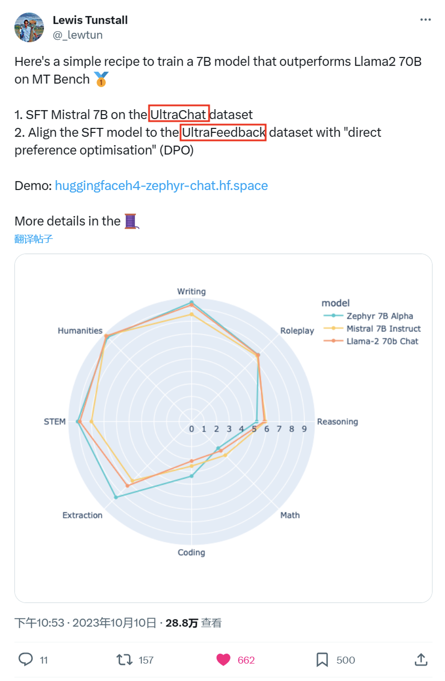Click the 28.8万 view count

click(193, 623)
